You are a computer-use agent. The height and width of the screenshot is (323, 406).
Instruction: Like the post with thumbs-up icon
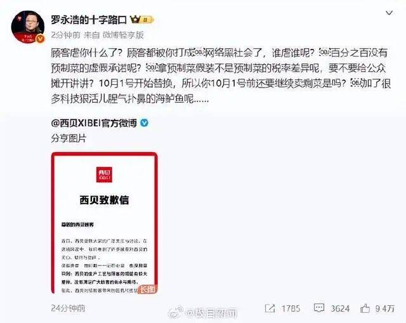tap(365, 308)
